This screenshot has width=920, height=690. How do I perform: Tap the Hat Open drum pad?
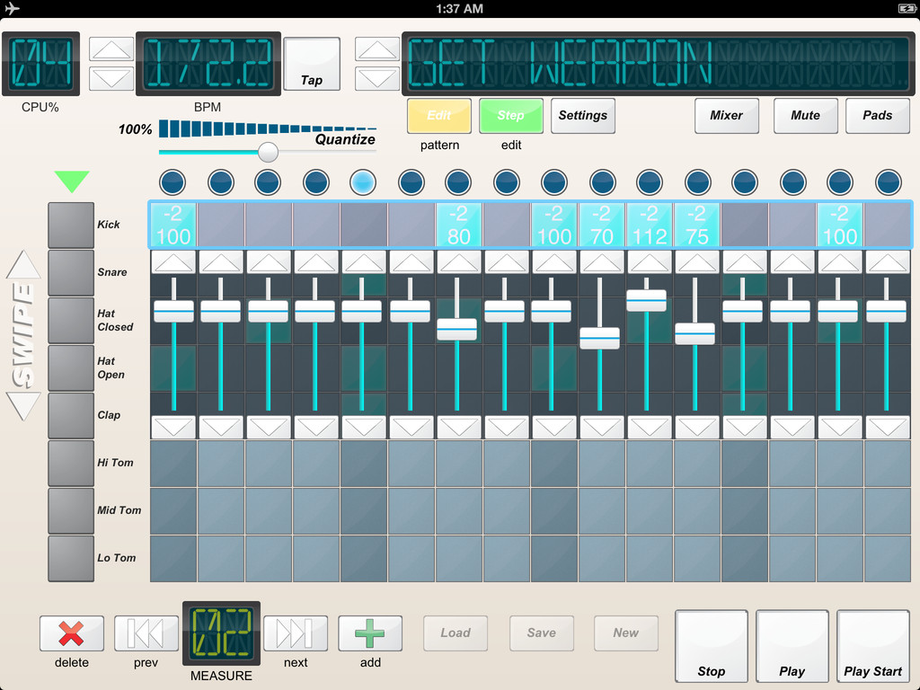pos(71,367)
